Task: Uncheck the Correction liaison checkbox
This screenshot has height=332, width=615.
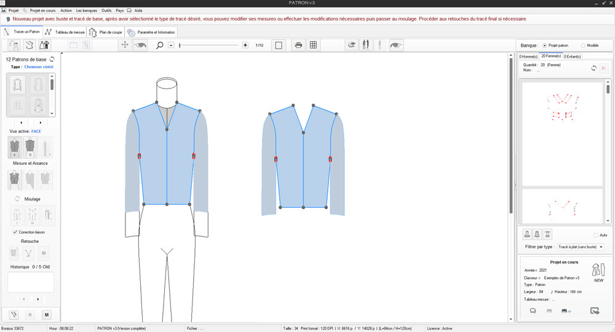Action: click(15, 232)
